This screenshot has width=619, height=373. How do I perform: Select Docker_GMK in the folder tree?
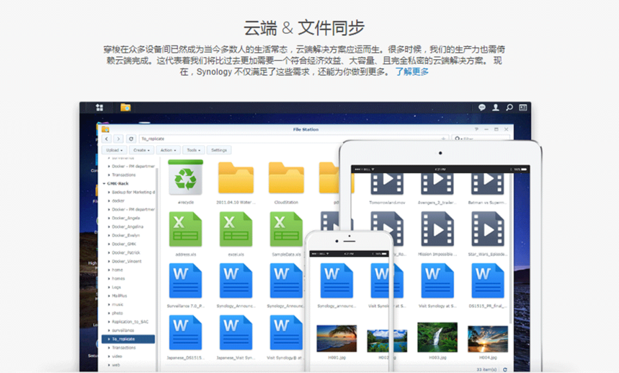[x=124, y=244]
